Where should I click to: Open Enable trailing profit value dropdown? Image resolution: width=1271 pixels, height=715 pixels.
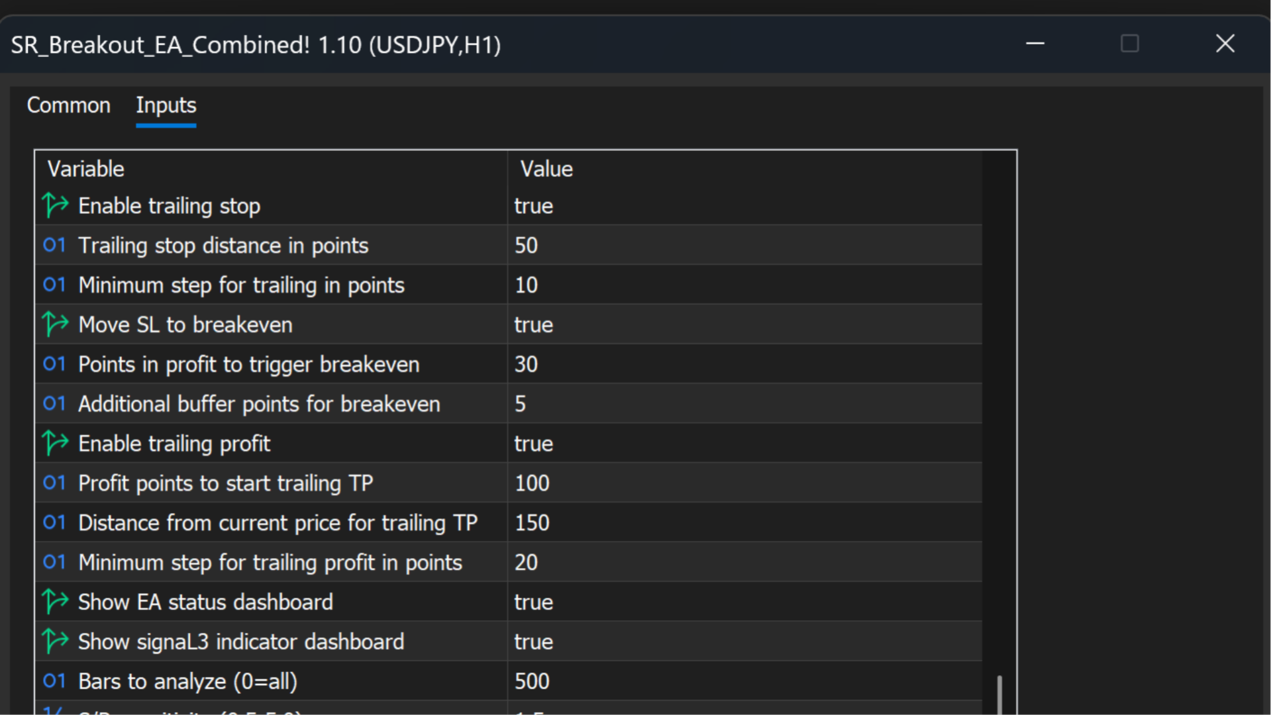534,444
